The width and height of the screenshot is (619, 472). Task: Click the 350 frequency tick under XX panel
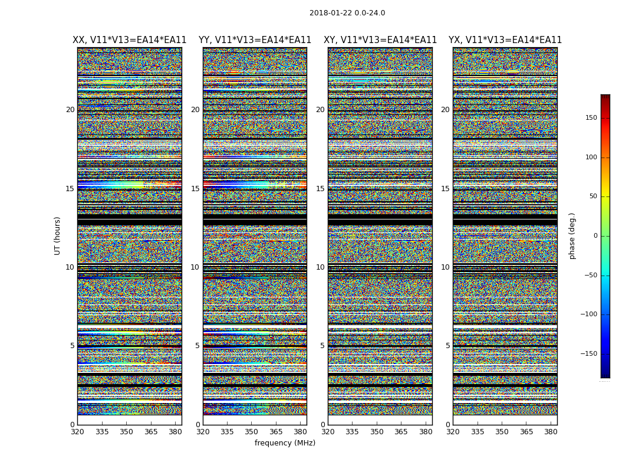(126, 432)
